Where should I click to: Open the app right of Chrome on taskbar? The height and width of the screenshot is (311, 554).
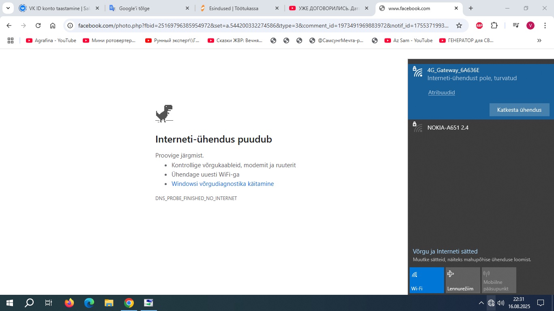pos(149,303)
